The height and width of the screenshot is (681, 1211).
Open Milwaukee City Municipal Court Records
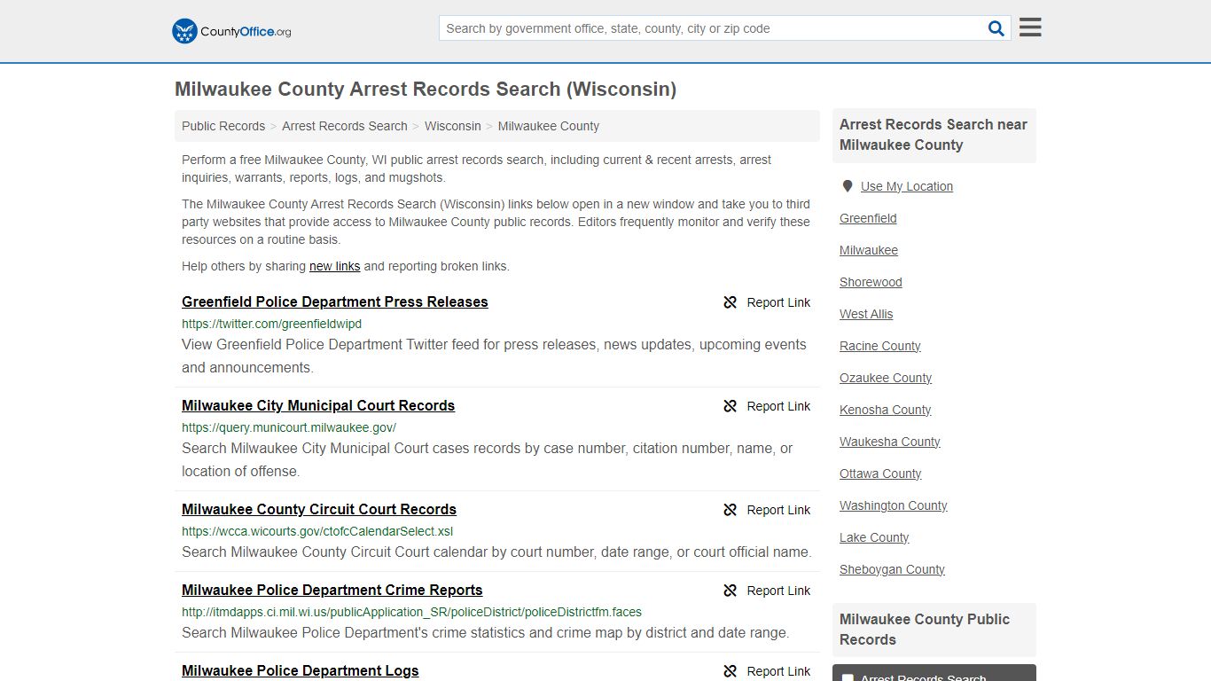coord(318,405)
